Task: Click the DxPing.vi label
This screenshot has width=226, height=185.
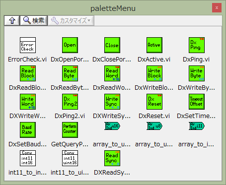Action: [196, 60]
